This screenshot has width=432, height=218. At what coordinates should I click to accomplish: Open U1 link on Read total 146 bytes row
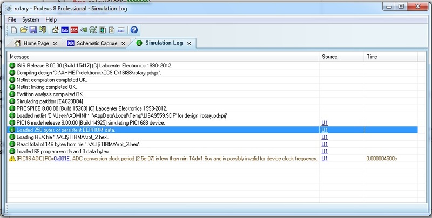[325, 144]
